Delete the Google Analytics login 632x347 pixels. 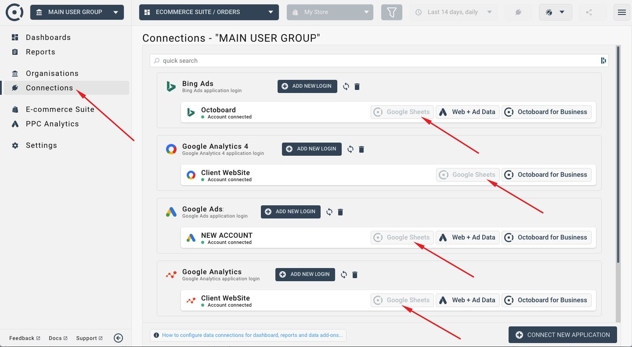(355, 275)
